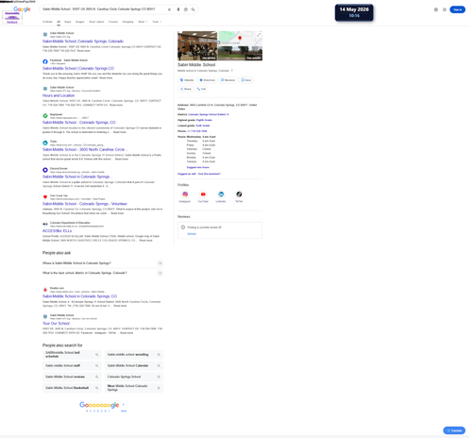Click the search icon beside 'Sabin Middle School Basketball'
472x438 pixels.
click(x=97, y=388)
